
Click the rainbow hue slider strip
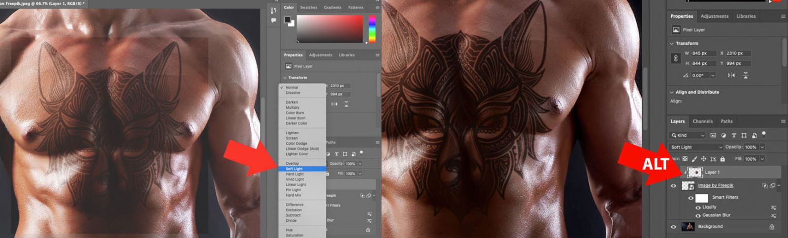372,29
